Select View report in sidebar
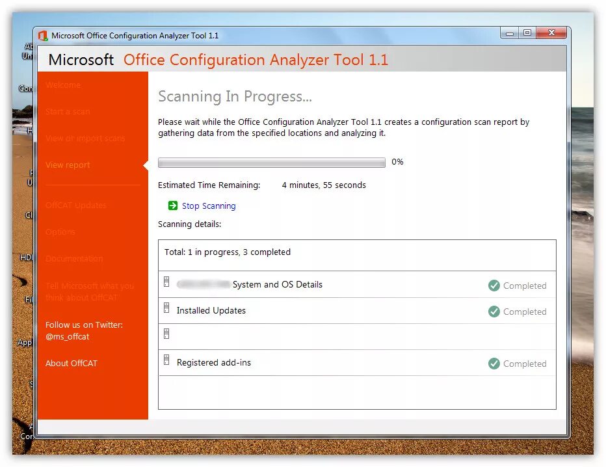606x467 pixels. coord(68,165)
